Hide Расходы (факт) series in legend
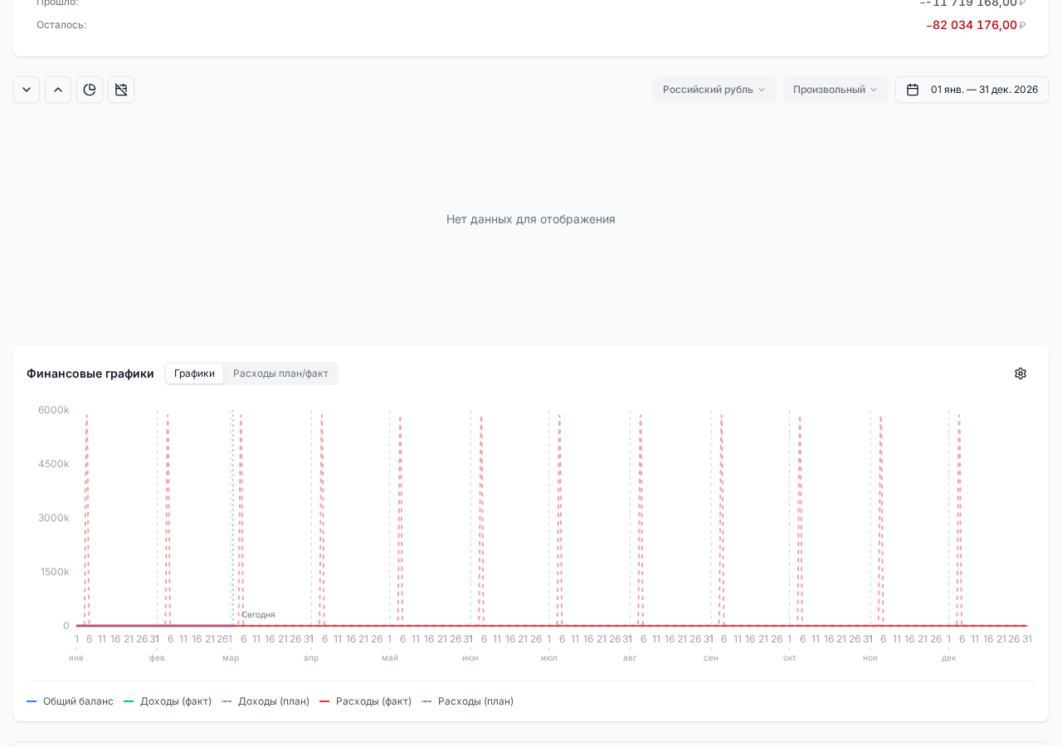Viewport: 1062px width, 747px height. pyautogui.click(x=373, y=701)
